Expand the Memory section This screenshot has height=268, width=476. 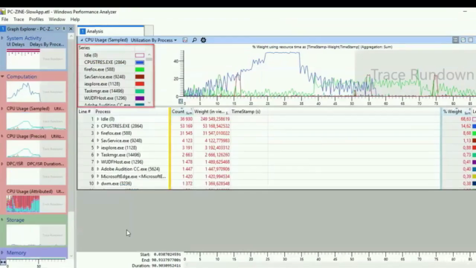[x=2, y=252]
